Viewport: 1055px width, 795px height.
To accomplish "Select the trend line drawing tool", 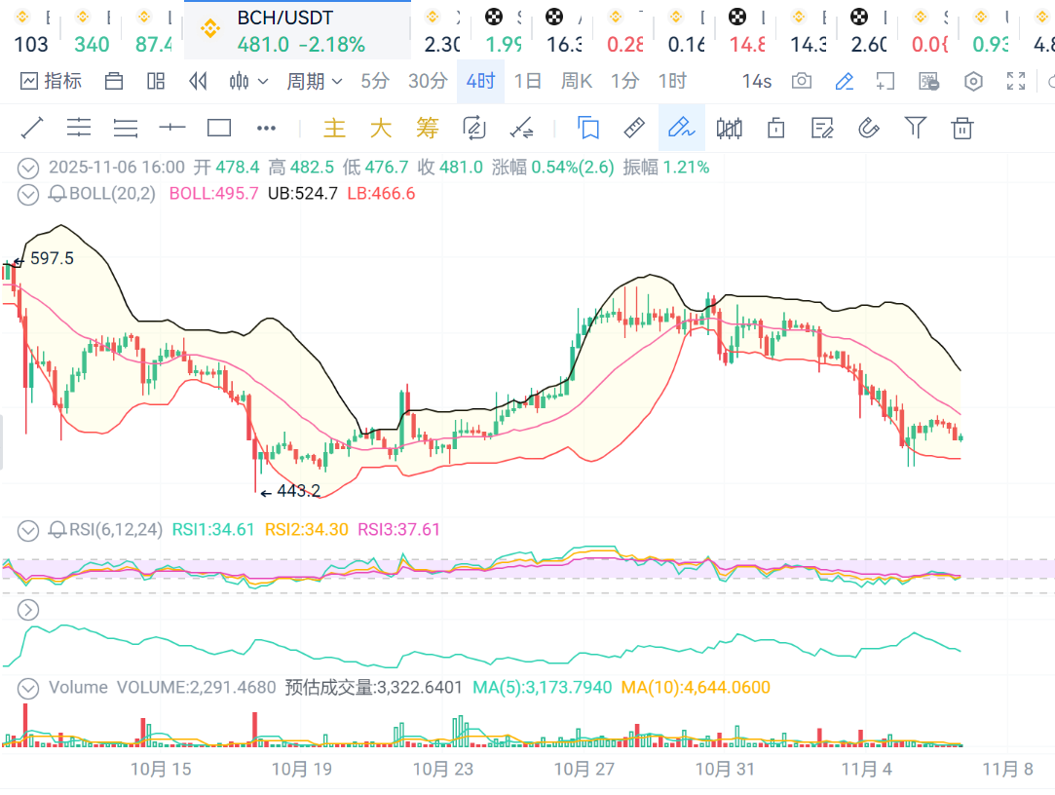I will tap(32, 128).
